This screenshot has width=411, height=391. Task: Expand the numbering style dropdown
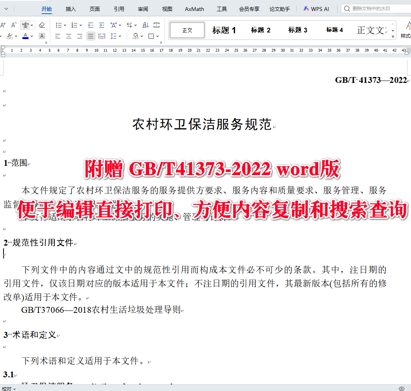(81, 25)
